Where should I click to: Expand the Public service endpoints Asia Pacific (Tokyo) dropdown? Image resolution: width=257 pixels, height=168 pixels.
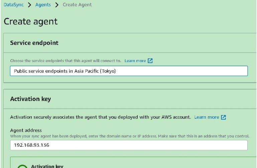[129, 71]
